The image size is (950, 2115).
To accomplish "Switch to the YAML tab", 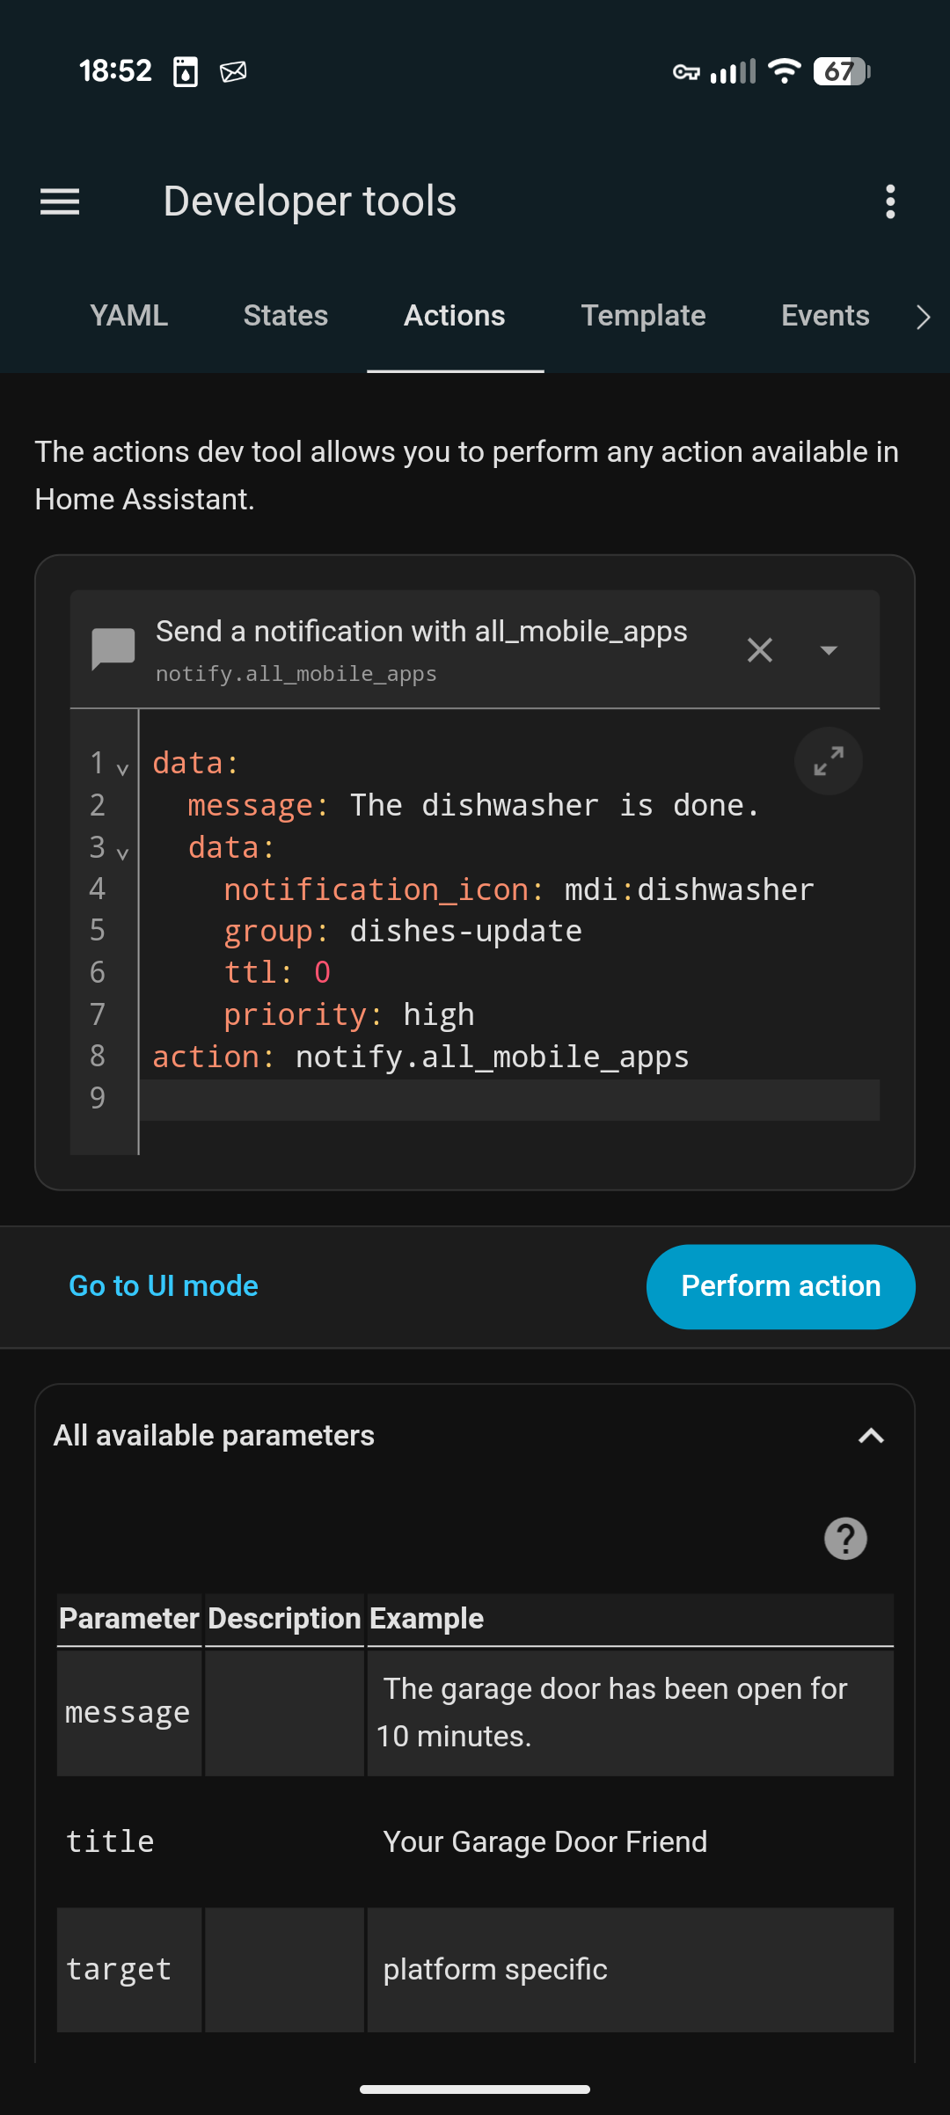I will pos(128,315).
